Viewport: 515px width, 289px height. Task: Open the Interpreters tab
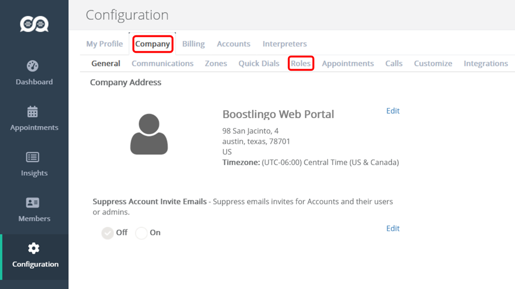[x=285, y=44]
